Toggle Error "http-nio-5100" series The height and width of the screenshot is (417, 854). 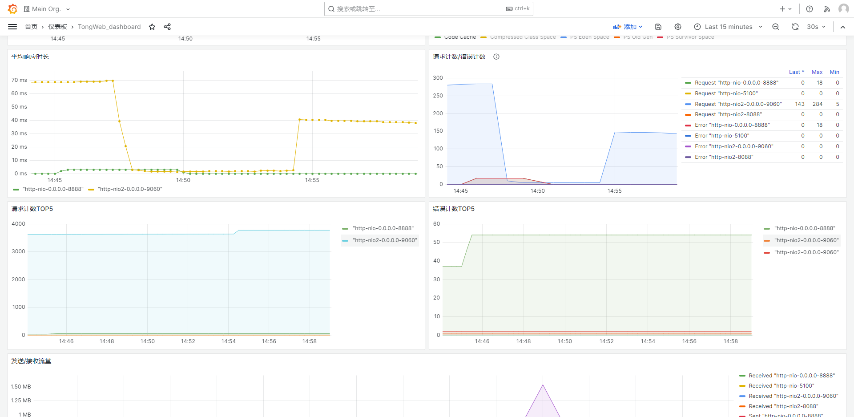(722, 136)
